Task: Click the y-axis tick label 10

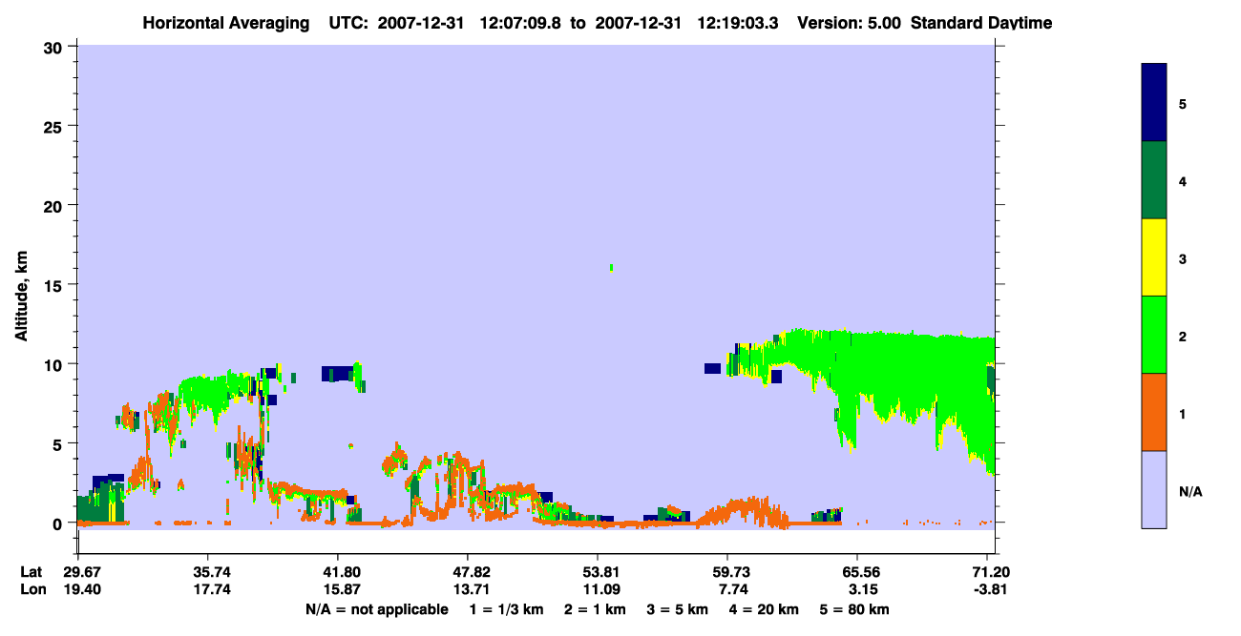Action: 55,364
